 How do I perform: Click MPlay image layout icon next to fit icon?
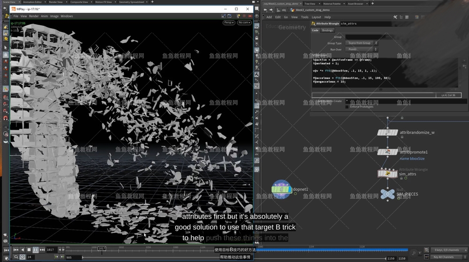229,16
